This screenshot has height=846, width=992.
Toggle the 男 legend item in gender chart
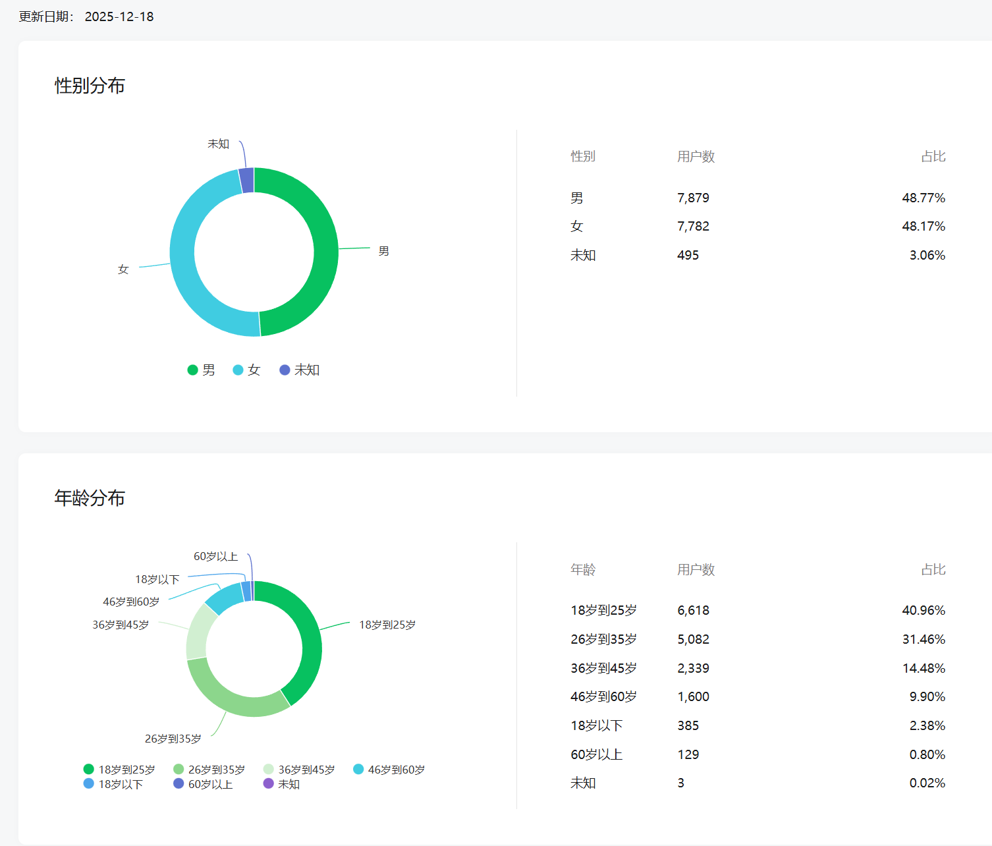click(x=202, y=370)
